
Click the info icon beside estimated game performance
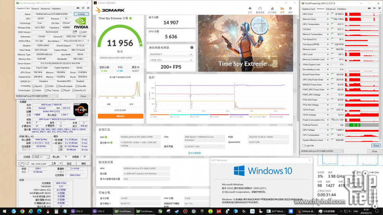[x=192, y=47]
